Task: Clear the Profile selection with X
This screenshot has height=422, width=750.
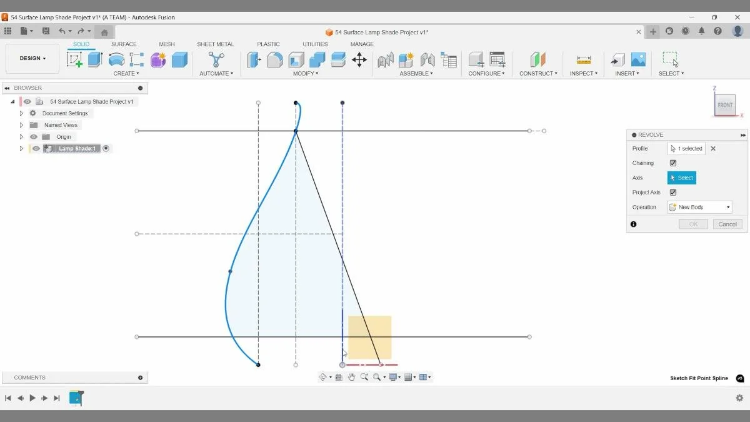Action: 713,149
